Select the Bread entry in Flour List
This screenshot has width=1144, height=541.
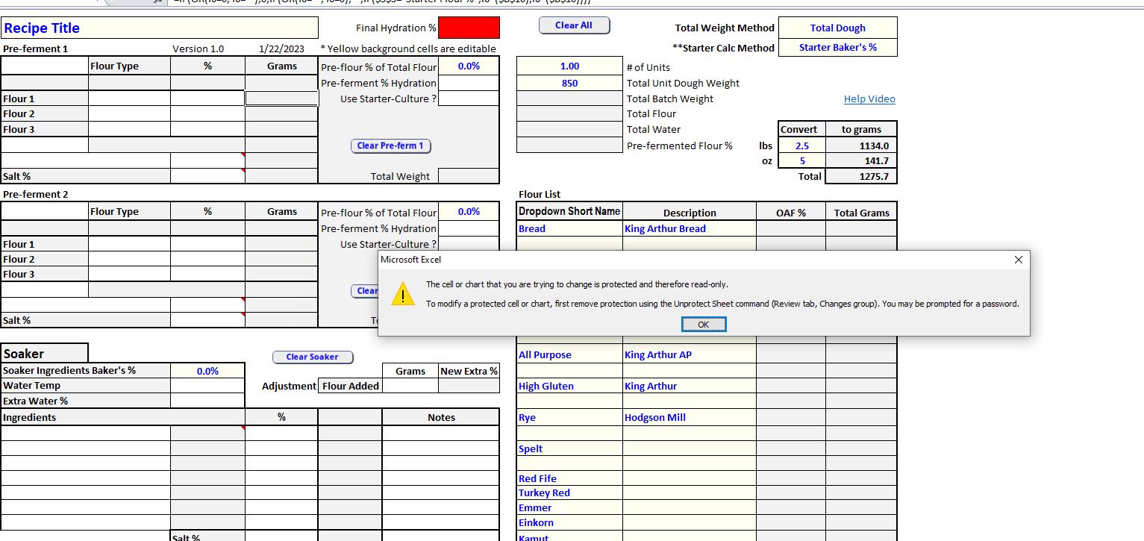pos(569,228)
